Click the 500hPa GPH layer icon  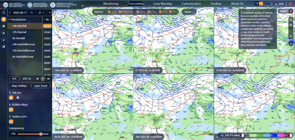11,121
